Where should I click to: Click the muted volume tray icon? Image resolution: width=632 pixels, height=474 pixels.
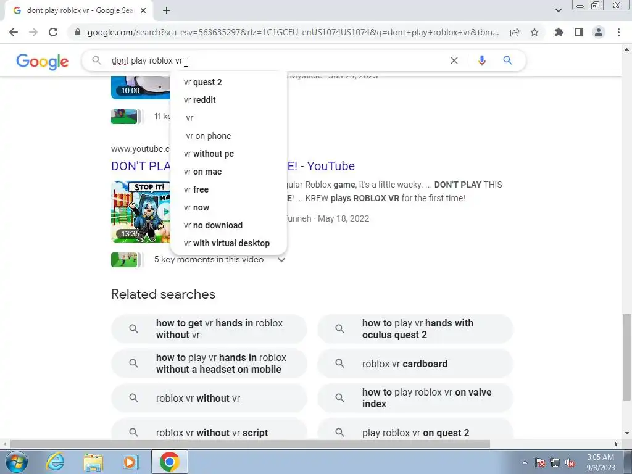[570, 462]
